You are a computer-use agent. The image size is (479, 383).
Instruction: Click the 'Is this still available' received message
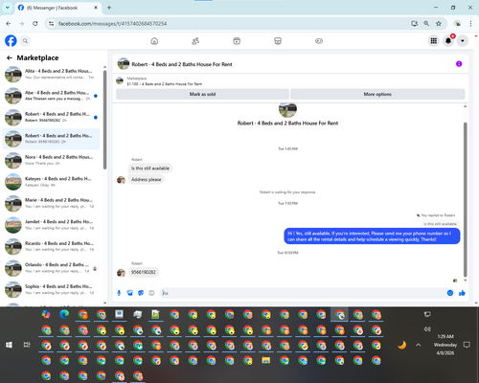tap(150, 169)
